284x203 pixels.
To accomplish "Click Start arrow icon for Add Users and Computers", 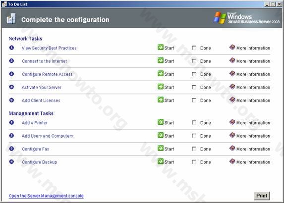I will [x=161, y=135].
